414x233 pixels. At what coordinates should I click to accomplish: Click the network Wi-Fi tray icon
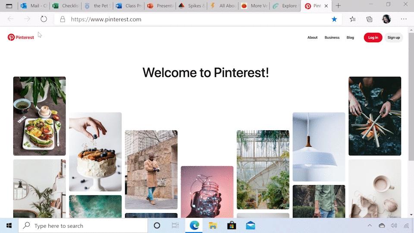tap(407, 226)
